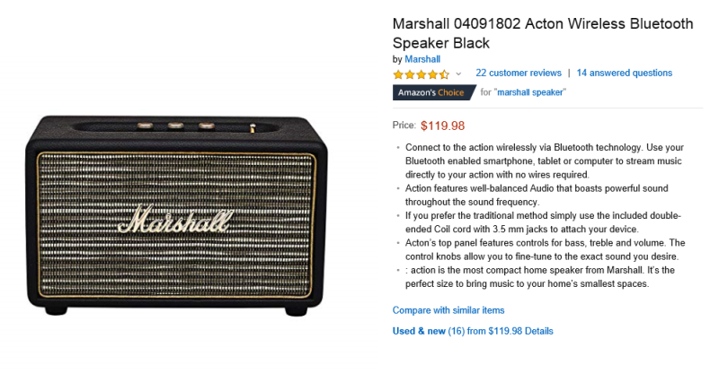Click the bullet about bass, treble and volume
Image resolution: width=719 pixels, height=373 pixels.
pos(545,249)
